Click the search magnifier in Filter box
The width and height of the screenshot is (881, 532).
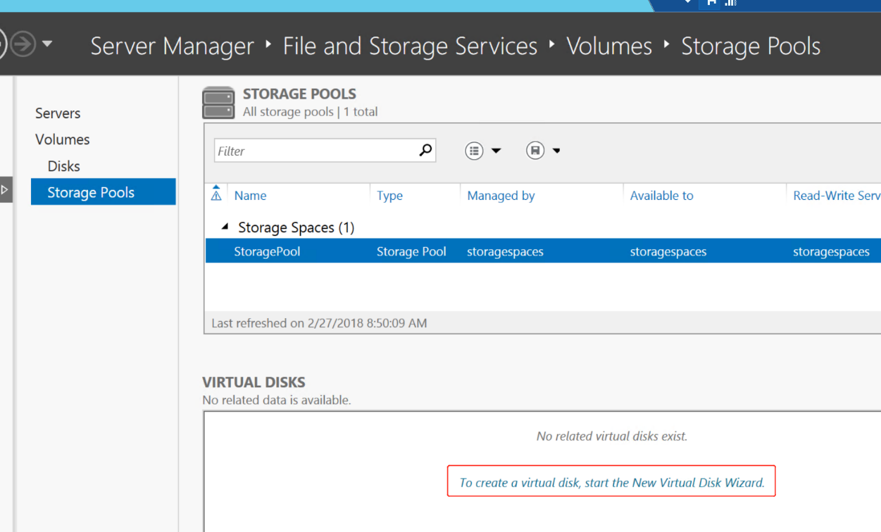(425, 150)
